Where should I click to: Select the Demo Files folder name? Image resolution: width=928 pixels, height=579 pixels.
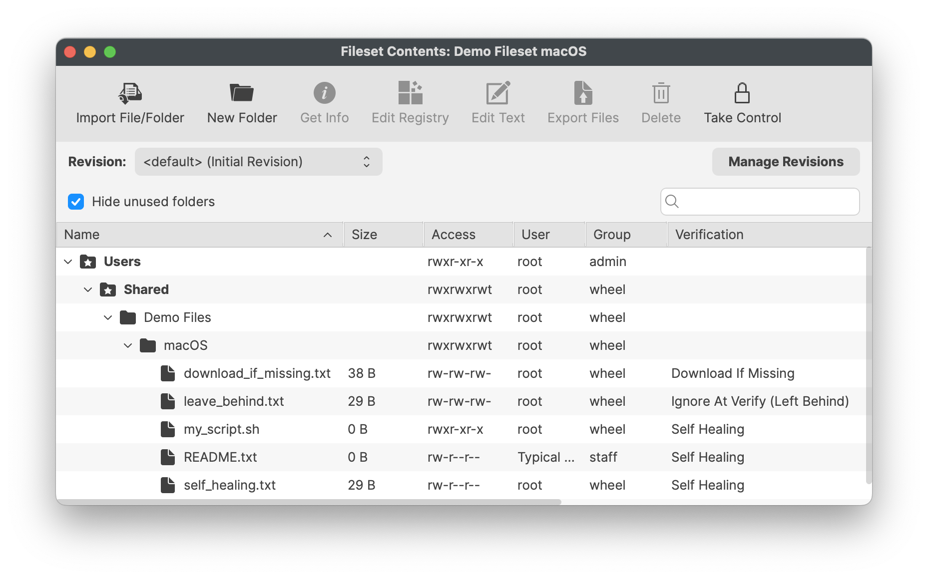177,317
